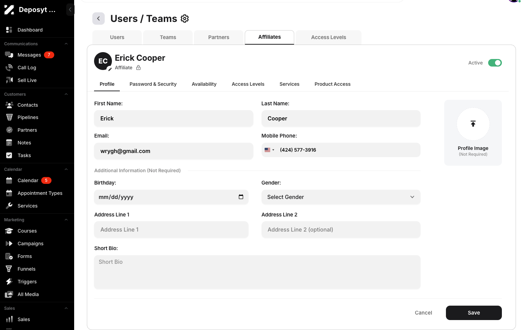The width and height of the screenshot is (529, 330).
Task: Click the Email input field
Action: pyautogui.click(x=174, y=151)
